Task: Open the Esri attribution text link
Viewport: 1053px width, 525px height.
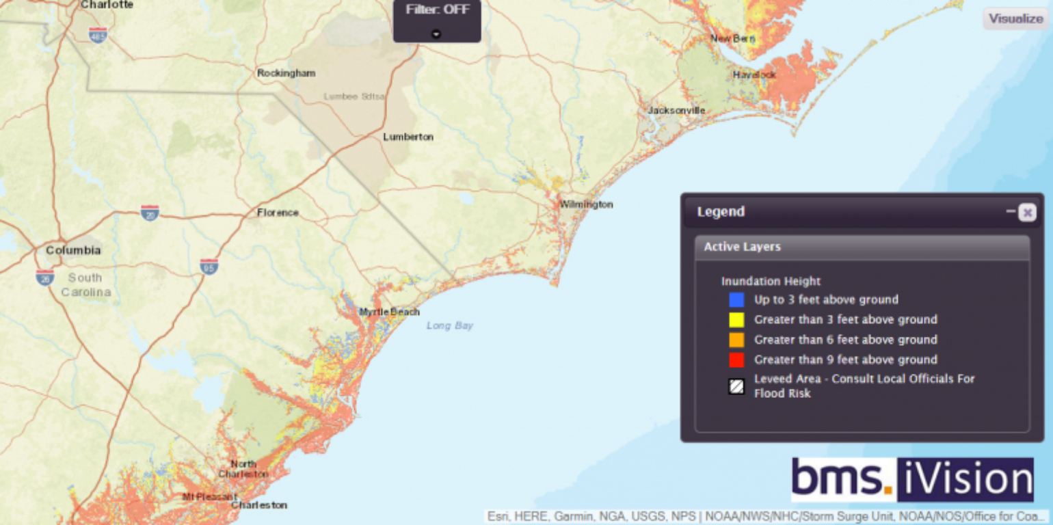Action: (766, 517)
